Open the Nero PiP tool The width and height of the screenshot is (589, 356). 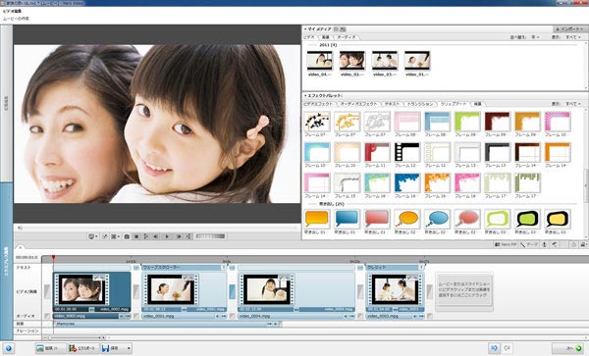pyautogui.click(x=506, y=244)
